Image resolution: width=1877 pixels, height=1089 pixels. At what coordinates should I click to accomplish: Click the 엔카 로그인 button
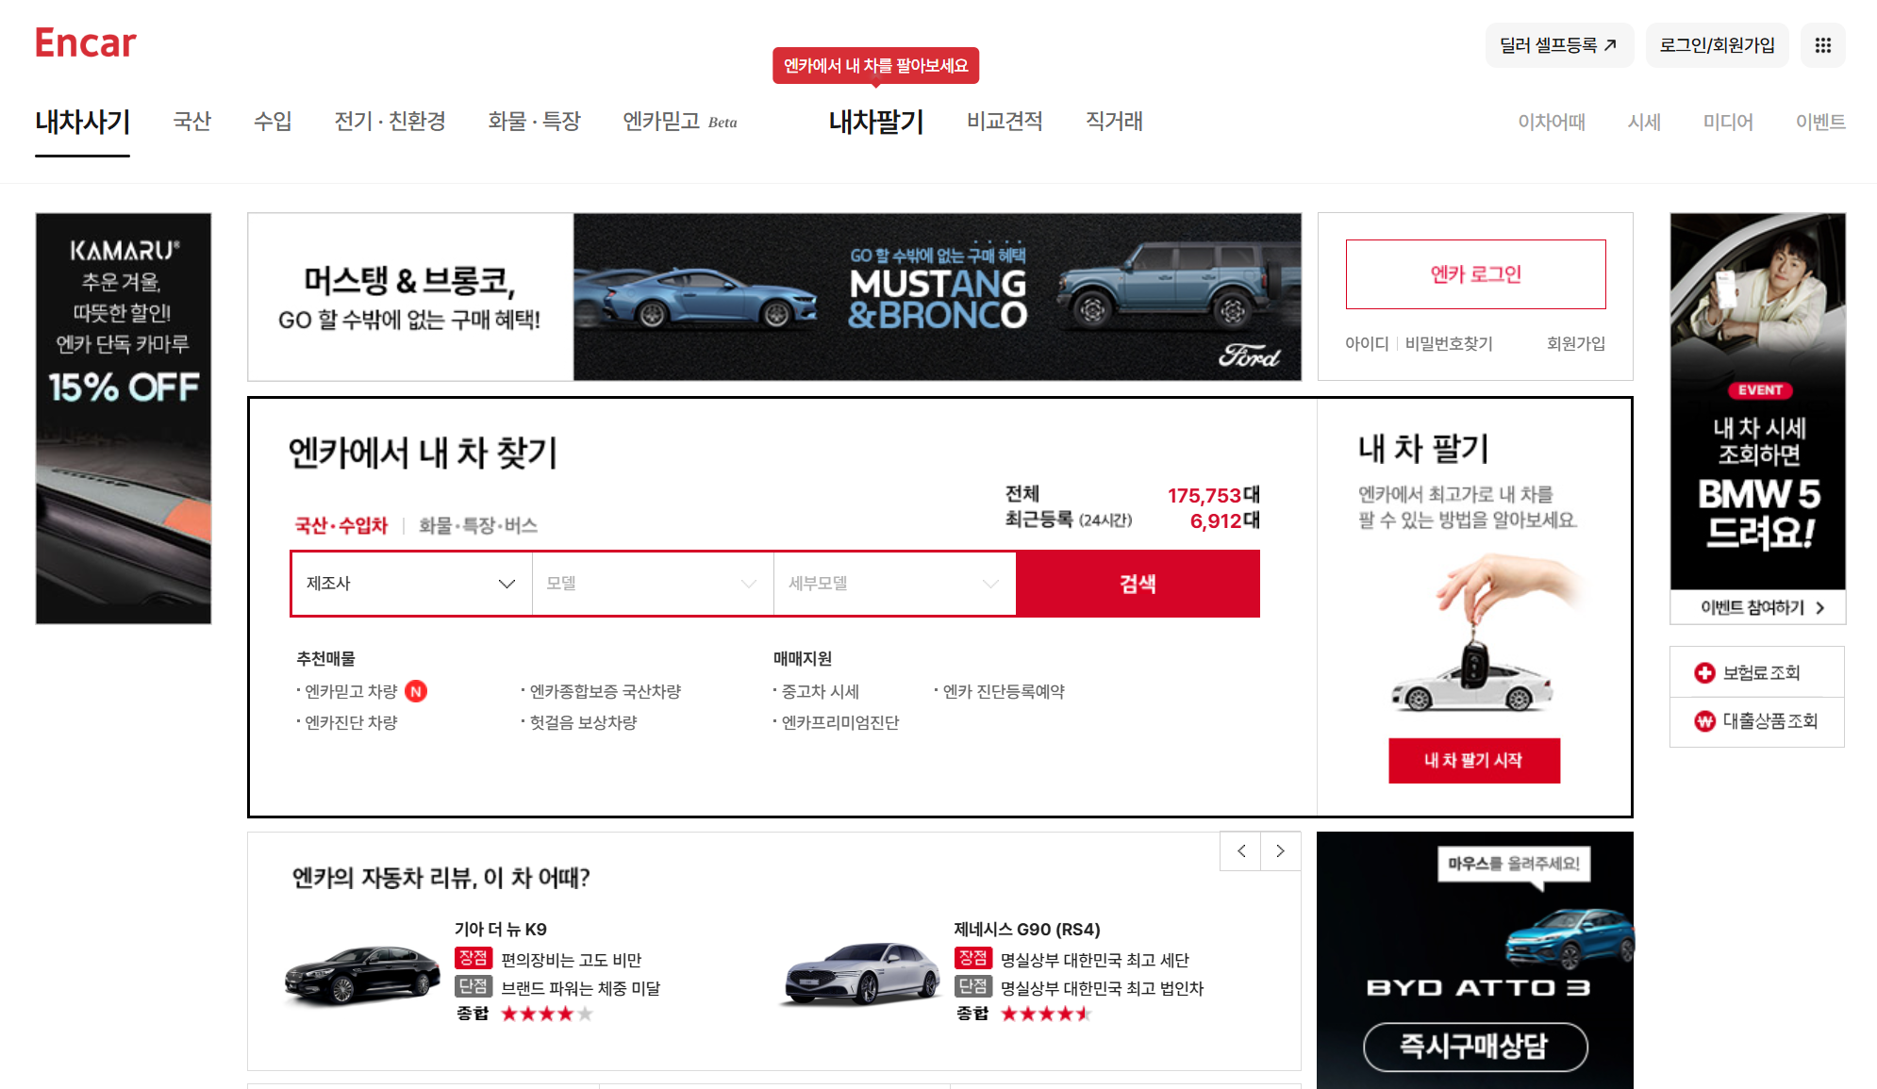pos(1475,274)
